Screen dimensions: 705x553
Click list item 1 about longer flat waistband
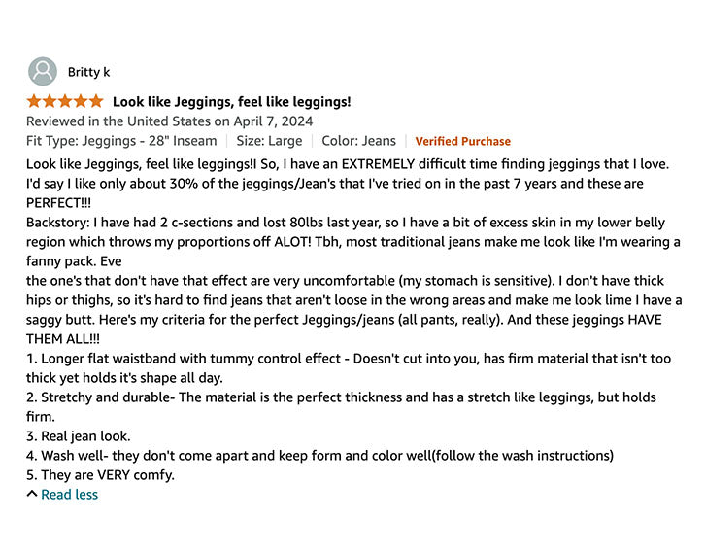pyautogui.click(x=347, y=359)
